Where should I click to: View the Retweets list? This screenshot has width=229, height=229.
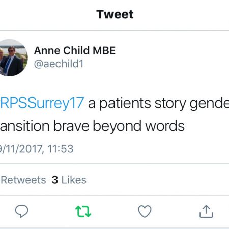pos(23,180)
